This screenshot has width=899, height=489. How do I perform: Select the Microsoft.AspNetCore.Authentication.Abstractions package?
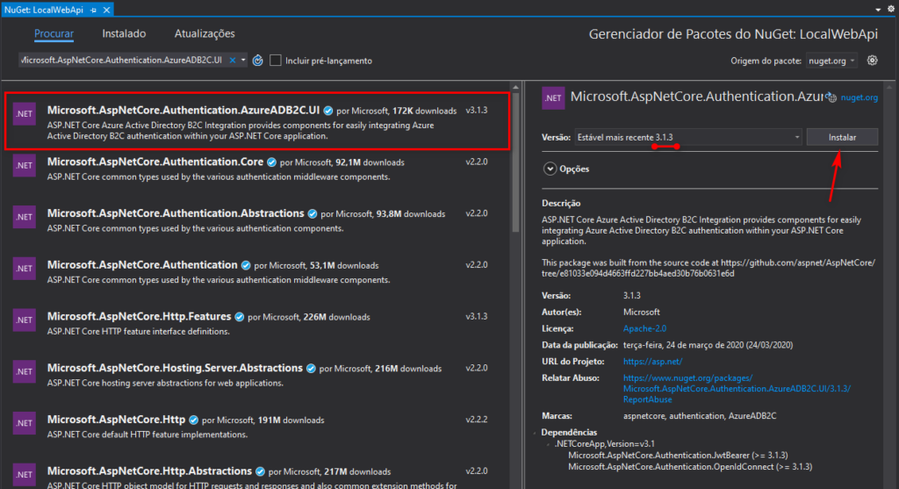[176, 213]
